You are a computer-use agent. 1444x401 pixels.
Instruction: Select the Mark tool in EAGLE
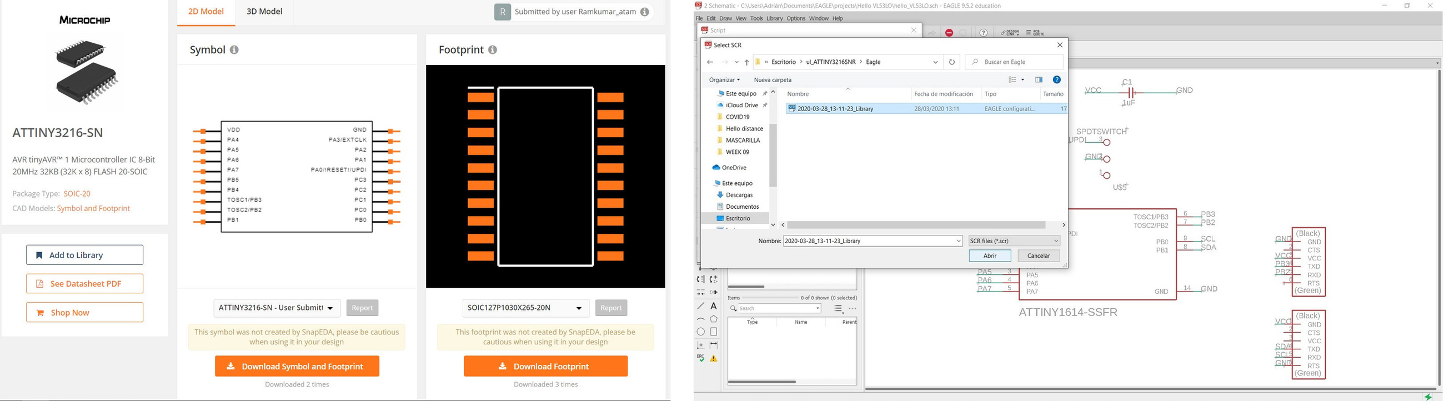pyautogui.click(x=701, y=345)
